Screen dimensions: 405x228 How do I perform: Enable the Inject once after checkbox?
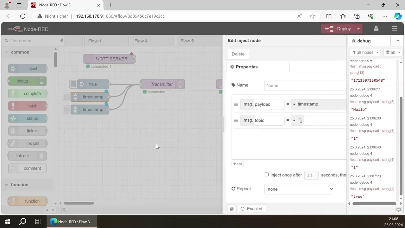pyautogui.click(x=267, y=174)
